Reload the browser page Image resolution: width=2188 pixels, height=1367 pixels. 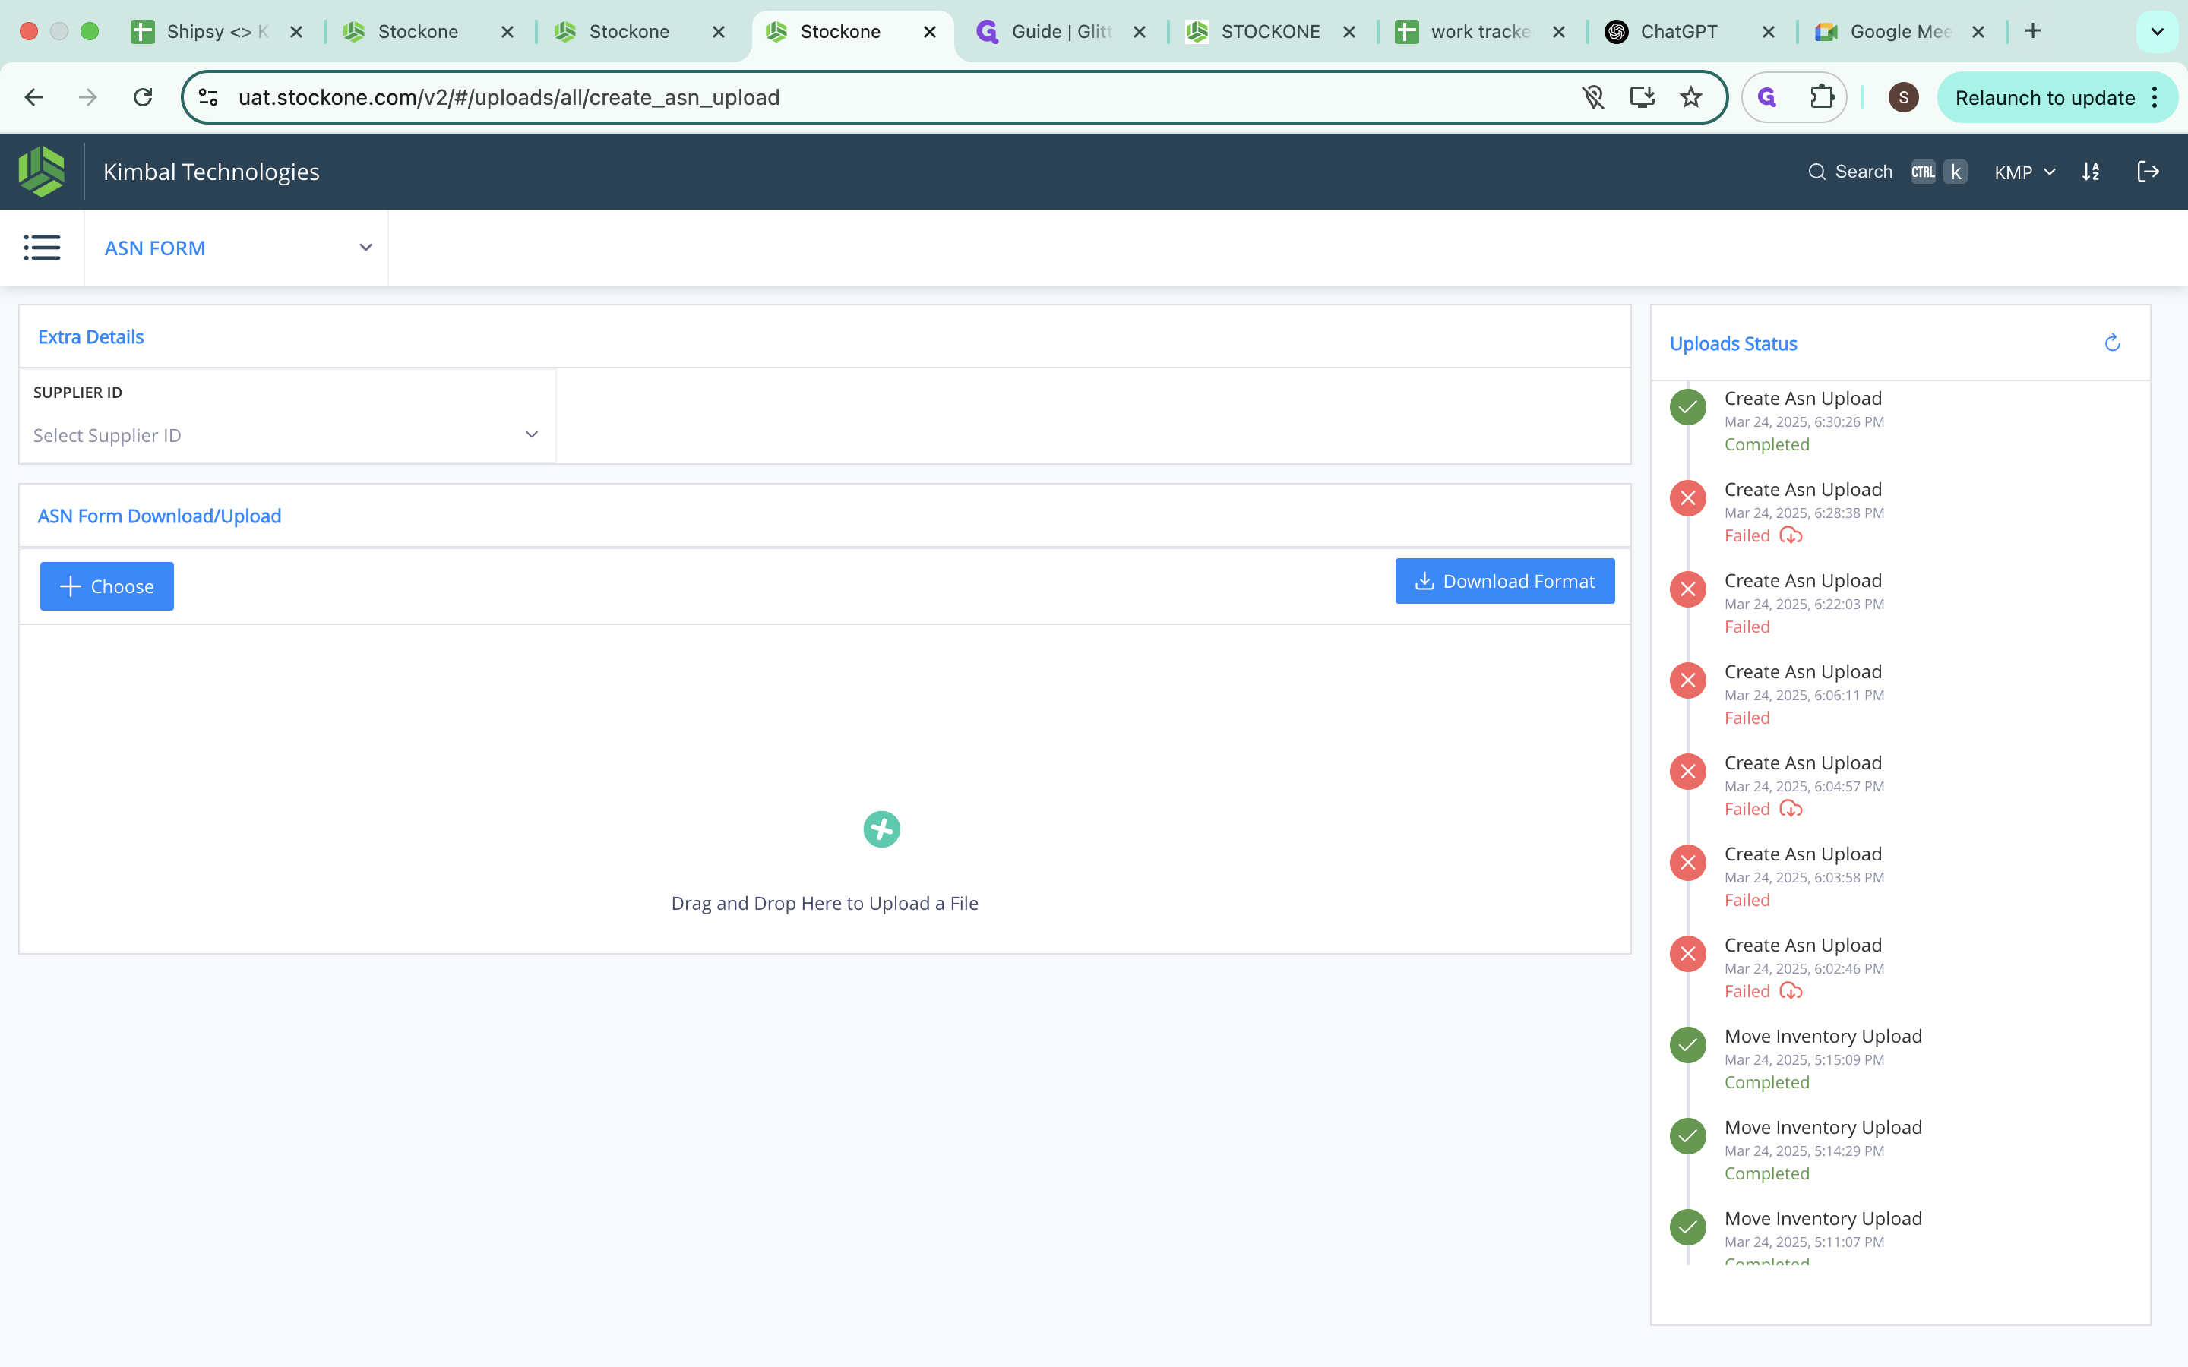[143, 98]
